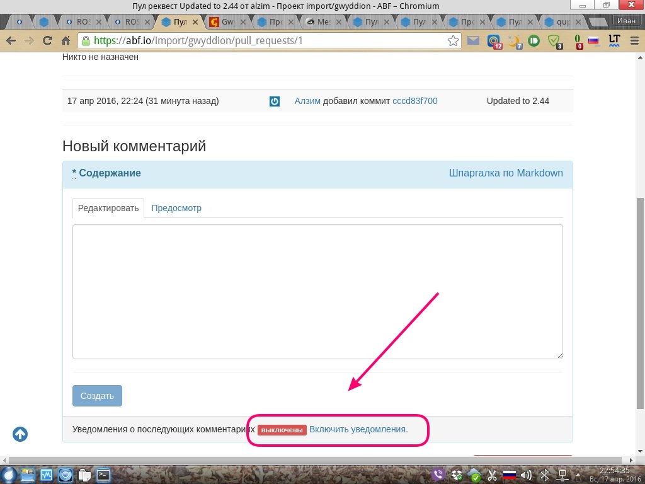Select the Редактировать tab
This screenshot has width=645, height=484.
point(108,208)
